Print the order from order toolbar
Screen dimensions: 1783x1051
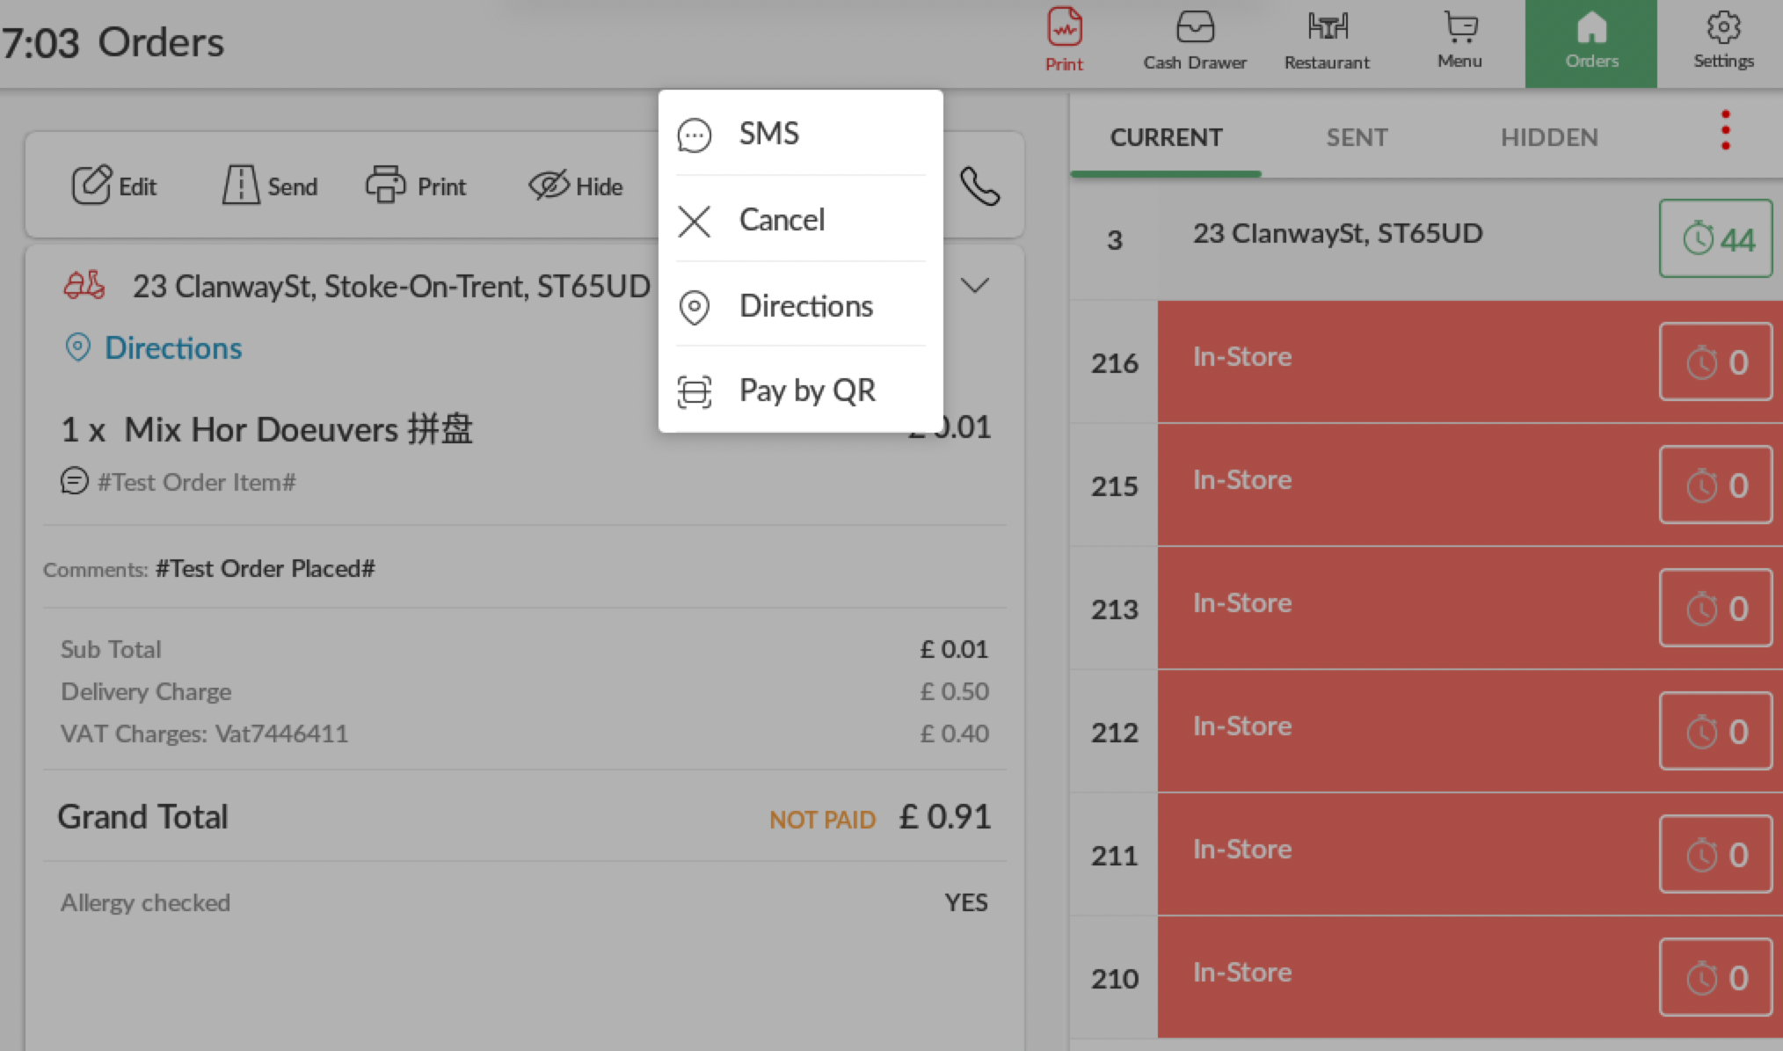pos(416,186)
